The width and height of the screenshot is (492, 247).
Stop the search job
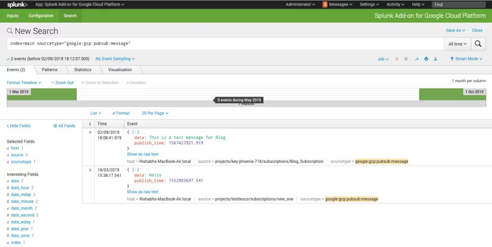[x=406, y=59]
